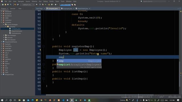This screenshot has width=182, height=102.
Task: Close the Company.java editor tab
Action: (59, 8)
